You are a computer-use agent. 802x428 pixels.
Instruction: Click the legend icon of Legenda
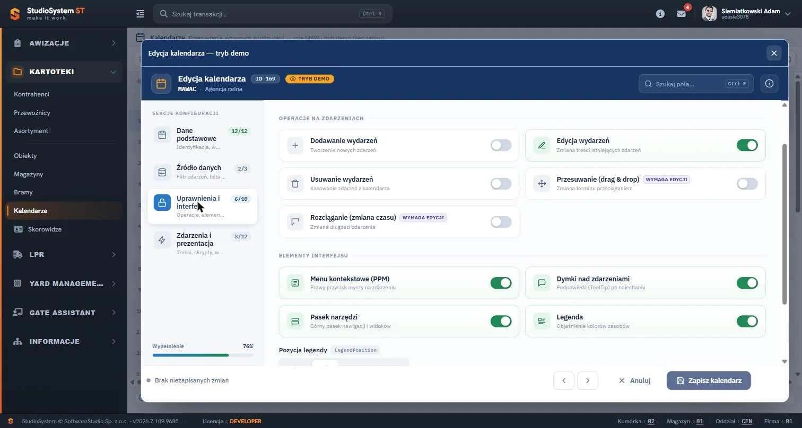point(542,321)
